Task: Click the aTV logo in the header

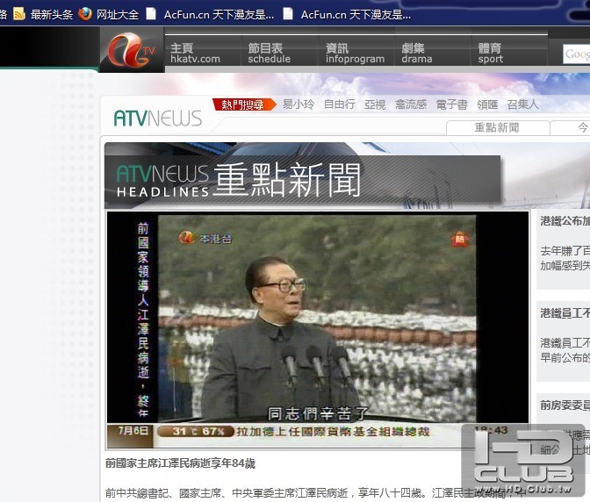Action: 132,50
